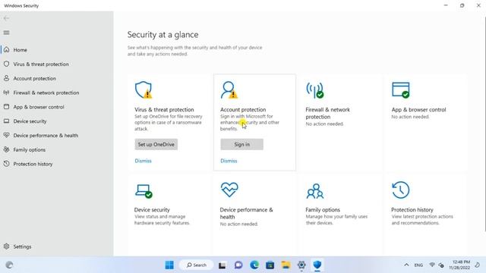
Task: Open the Account protection card title
Action: (243, 109)
